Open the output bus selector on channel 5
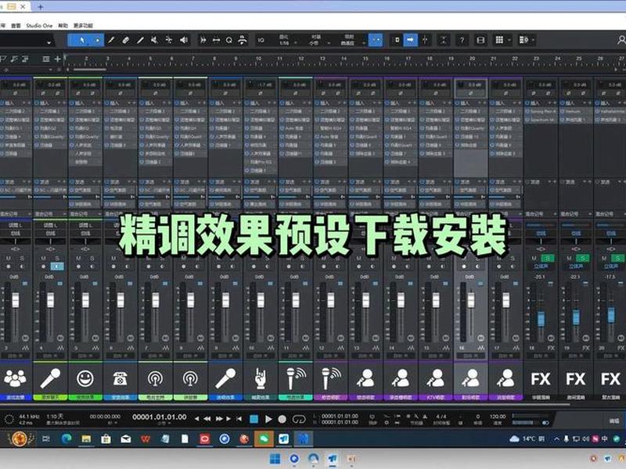 [85, 233]
